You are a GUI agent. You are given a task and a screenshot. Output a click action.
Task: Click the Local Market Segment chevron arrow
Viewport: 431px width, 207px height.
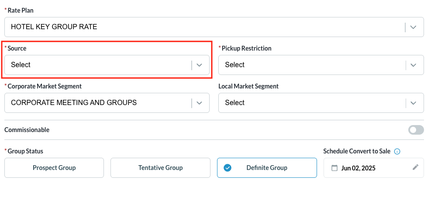(x=414, y=103)
